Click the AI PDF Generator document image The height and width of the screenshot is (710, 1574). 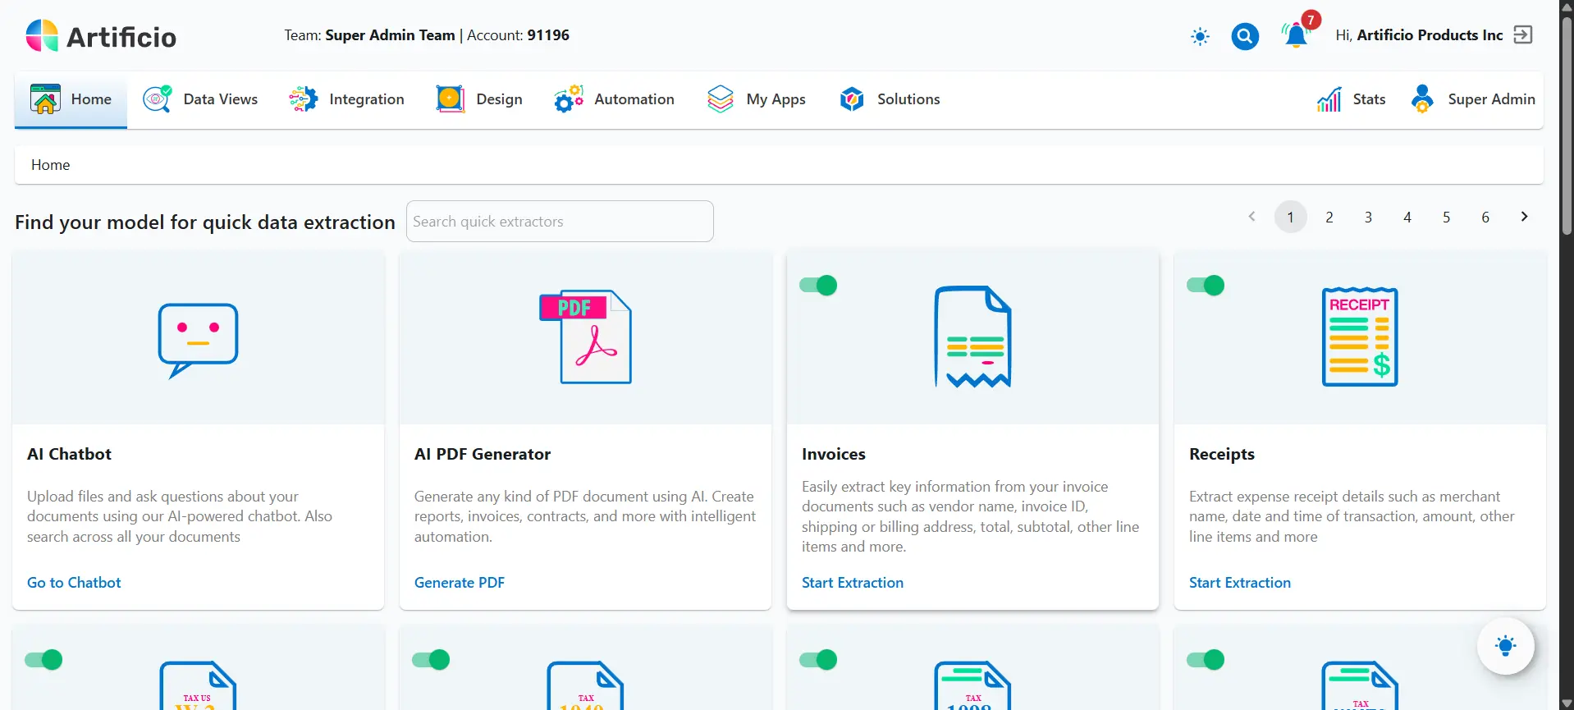pyautogui.click(x=586, y=337)
